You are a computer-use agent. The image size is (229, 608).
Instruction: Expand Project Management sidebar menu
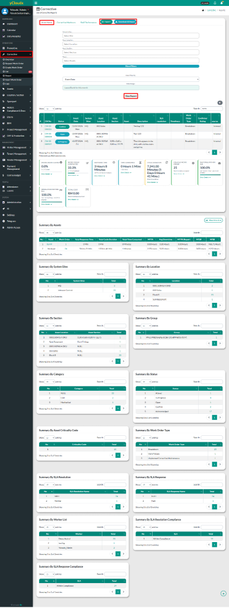tap(16, 129)
